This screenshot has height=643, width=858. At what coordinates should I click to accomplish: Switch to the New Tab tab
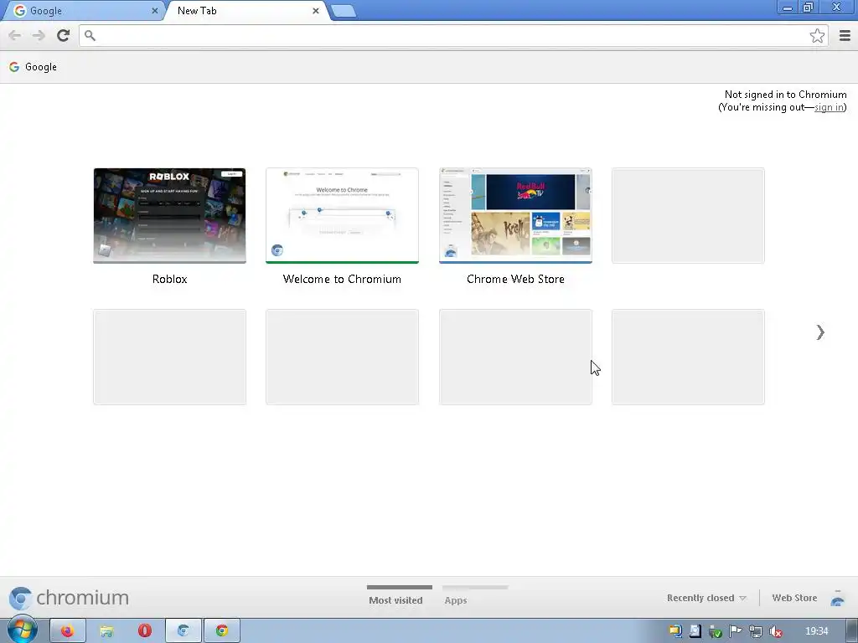(246, 10)
